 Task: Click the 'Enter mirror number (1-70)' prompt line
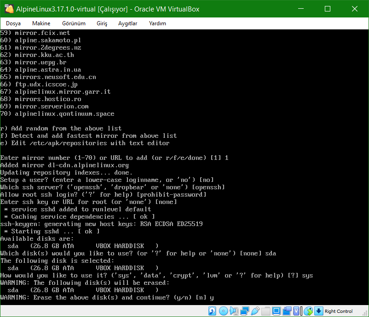click(x=114, y=158)
